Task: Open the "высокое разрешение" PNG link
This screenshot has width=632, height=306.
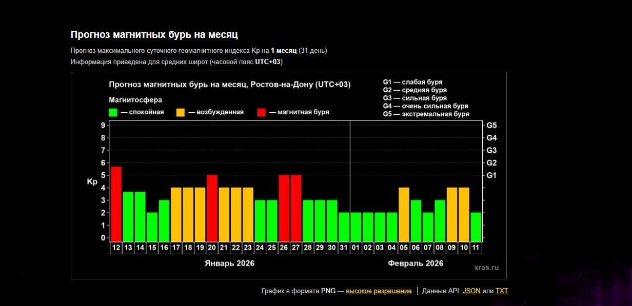Action: click(379, 291)
